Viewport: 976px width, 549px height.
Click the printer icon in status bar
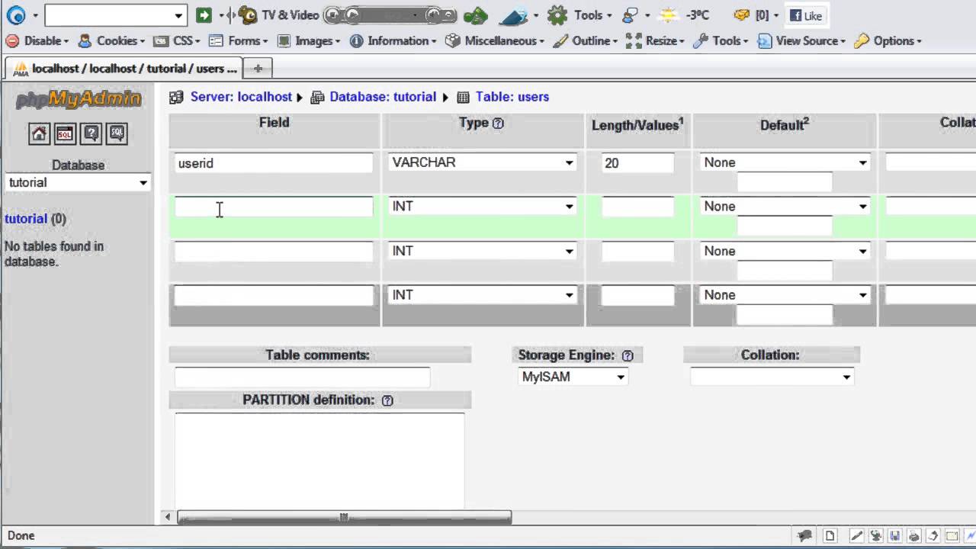914,536
